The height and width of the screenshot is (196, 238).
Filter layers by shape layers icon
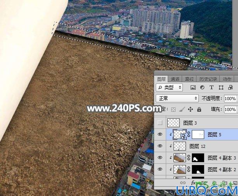coord(221,87)
